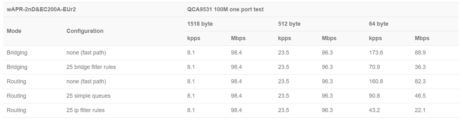Click the 36.3 Mbps value
The height and width of the screenshot is (124, 463).
tap(420, 67)
